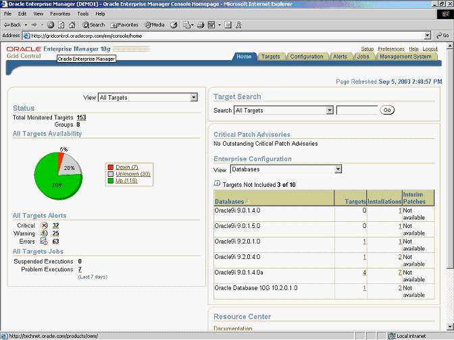Open the Alerts tab
Screen dimensions: 454x340
(x=340, y=57)
